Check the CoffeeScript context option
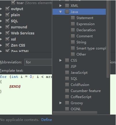116x125 pixels. coord(67,97)
